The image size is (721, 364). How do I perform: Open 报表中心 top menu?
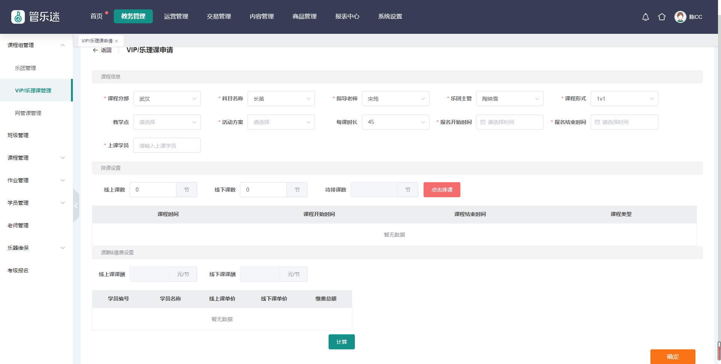[347, 17]
